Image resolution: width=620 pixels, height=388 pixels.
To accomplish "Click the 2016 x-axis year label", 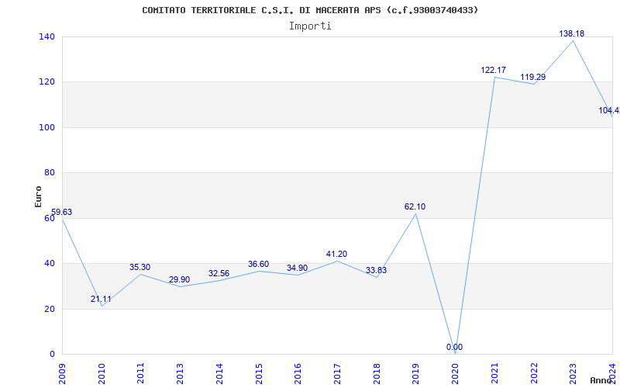I will point(298,373).
